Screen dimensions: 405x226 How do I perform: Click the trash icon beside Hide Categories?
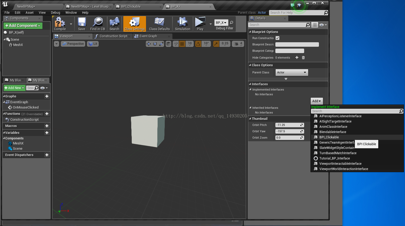pyautogui.click(x=303, y=58)
